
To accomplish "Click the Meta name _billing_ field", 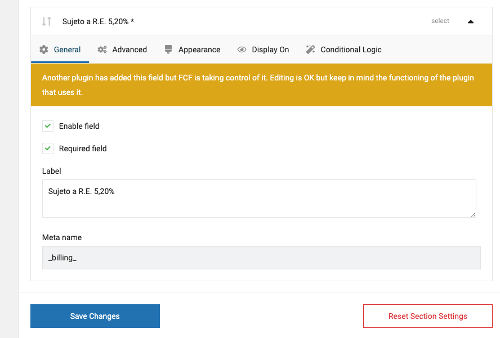I will (x=261, y=258).
